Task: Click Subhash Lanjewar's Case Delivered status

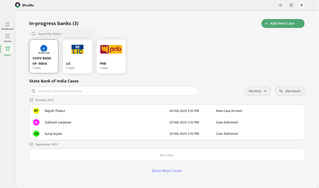Action: coord(227,122)
